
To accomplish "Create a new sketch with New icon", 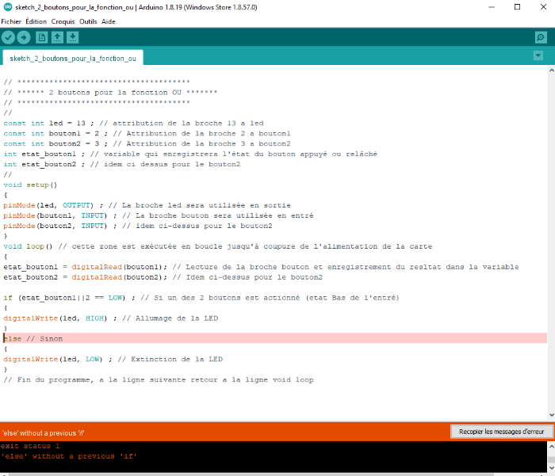I will click(x=42, y=37).
